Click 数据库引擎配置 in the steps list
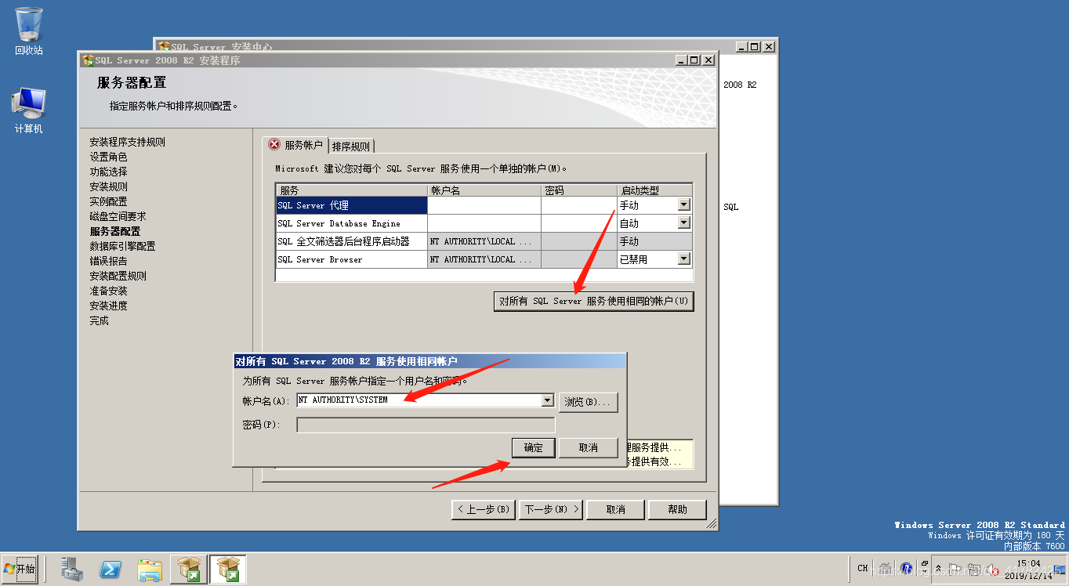This screenshot has width=1069, height=586. point(122,246)
